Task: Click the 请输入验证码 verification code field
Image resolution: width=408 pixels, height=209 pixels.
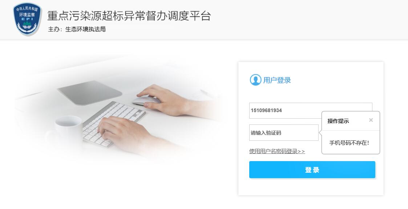Action: pyautogui.click(x=284, y=133)
